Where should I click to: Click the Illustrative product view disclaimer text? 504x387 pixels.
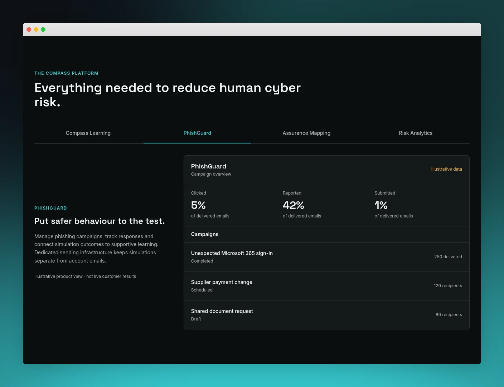(85, 276)
